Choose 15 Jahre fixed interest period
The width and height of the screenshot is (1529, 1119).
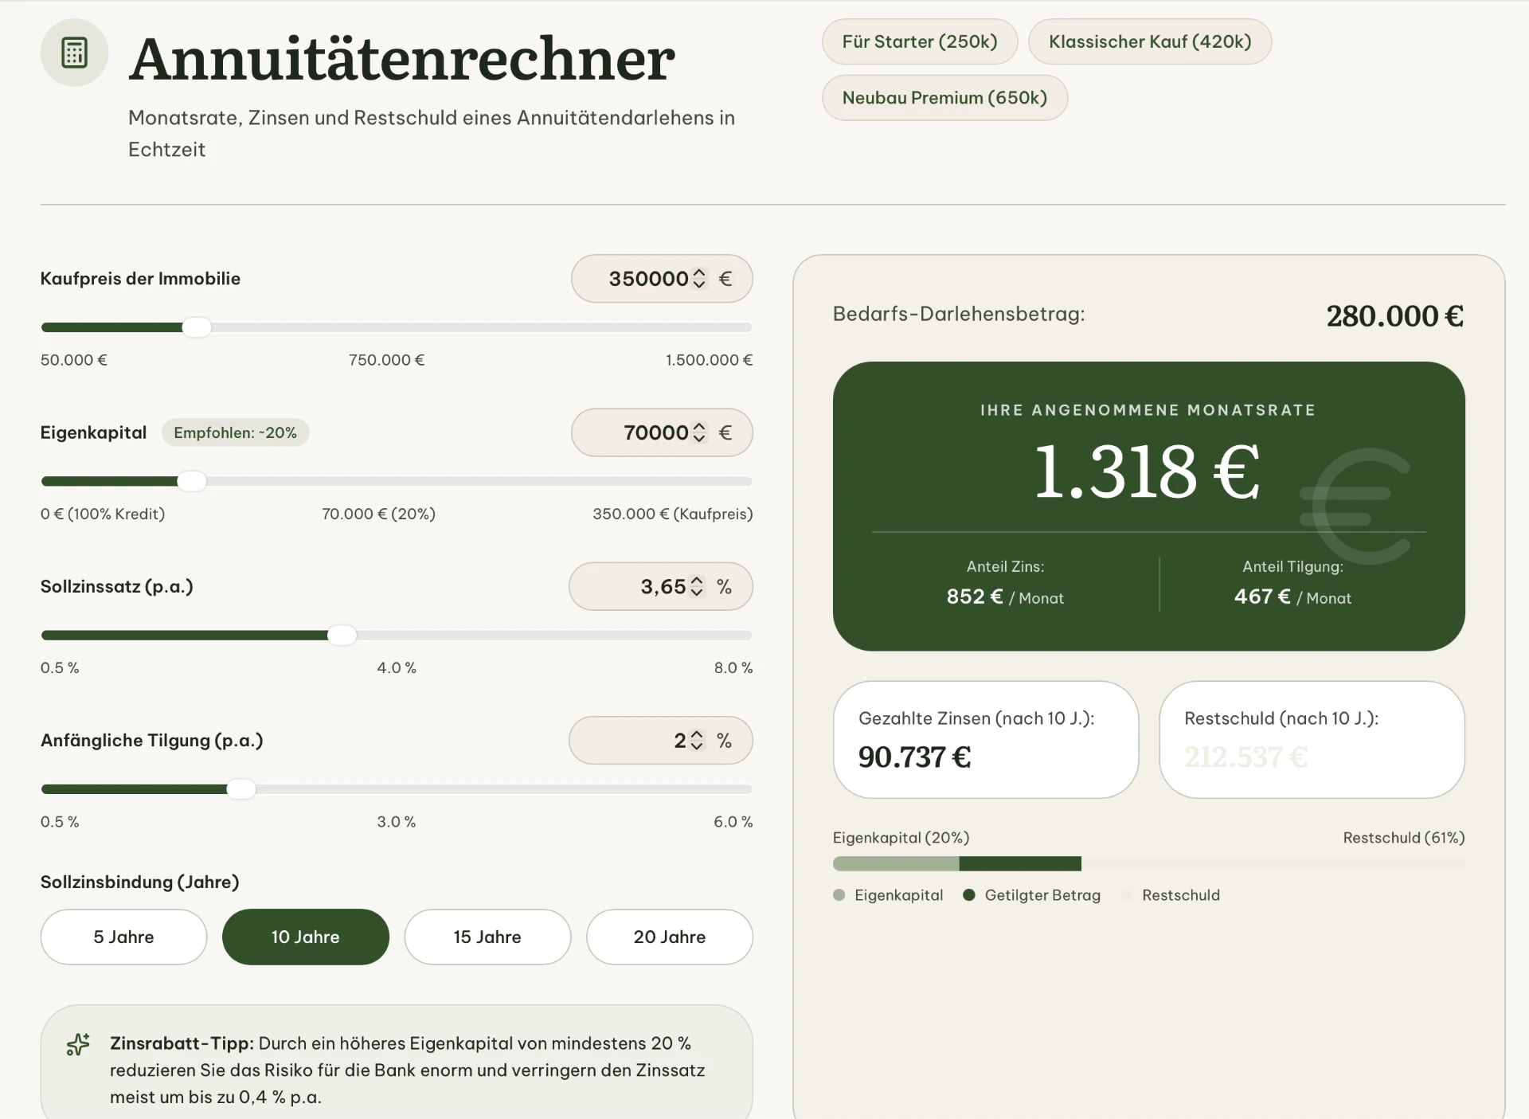(x=487, y=937)
